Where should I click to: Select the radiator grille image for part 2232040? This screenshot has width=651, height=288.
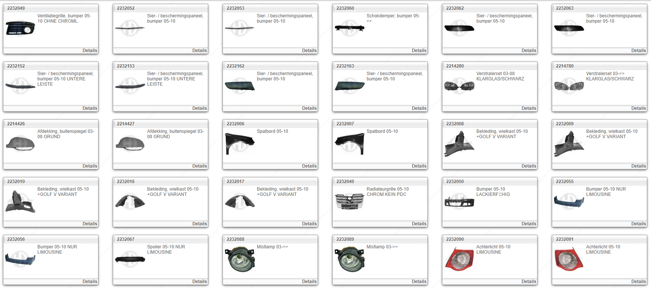349,201
